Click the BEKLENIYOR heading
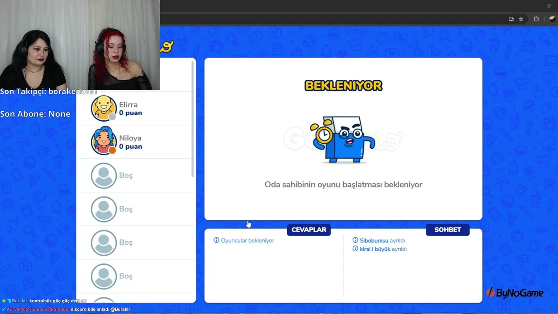This screenshot has width=558, height=314. pos(344,85)
